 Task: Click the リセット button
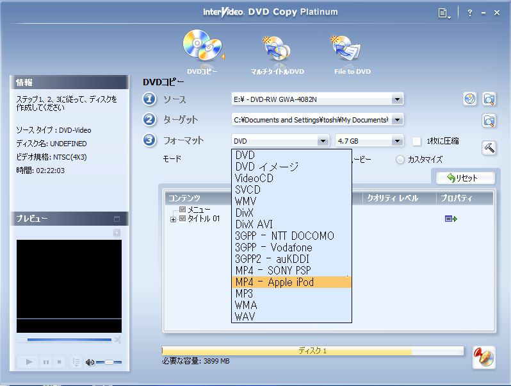[466, 178]
